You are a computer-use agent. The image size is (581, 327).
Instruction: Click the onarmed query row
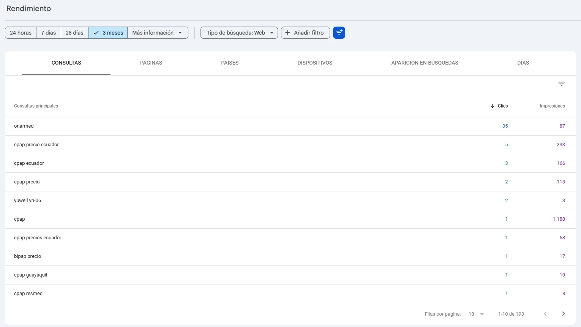click(290, 126)
